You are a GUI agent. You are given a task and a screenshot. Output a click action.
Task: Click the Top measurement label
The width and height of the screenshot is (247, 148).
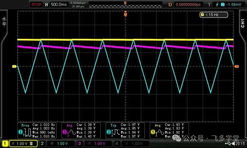[x=113, y=125]
